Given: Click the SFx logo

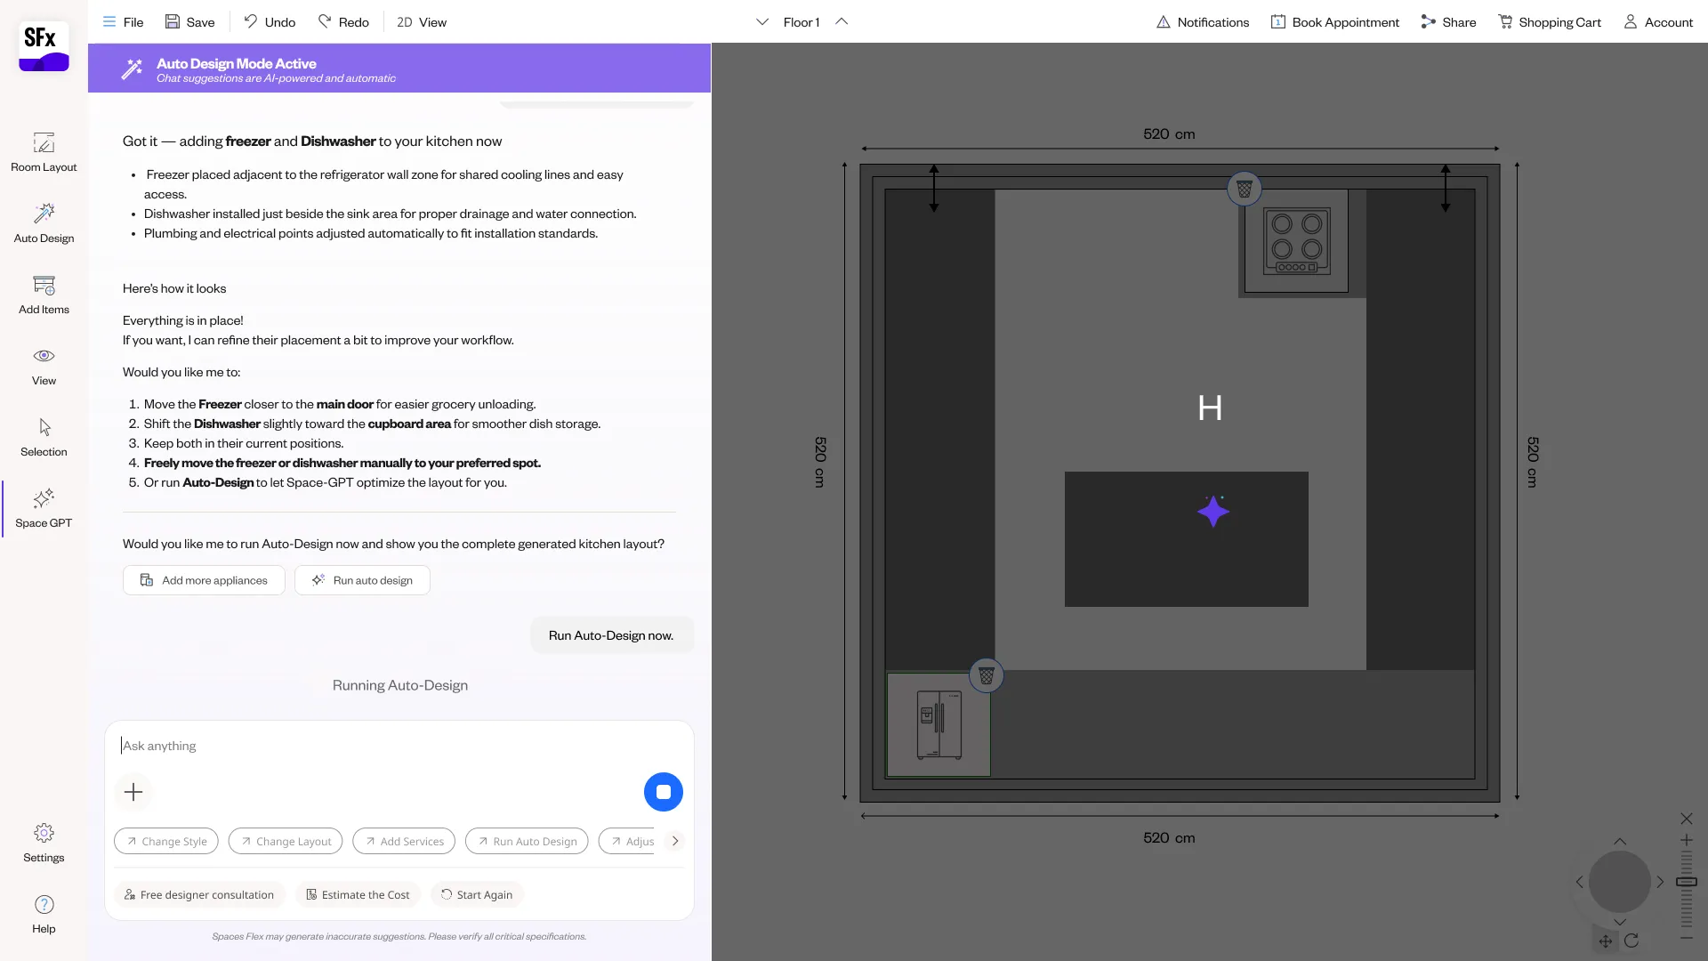Looking at the screenshot, I should (44, 46).
